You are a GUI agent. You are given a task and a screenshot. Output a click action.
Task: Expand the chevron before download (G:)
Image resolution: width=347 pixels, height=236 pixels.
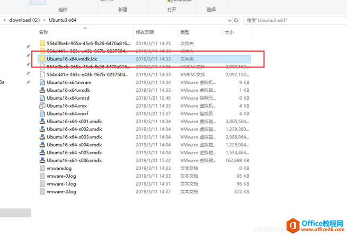point(5,20)
